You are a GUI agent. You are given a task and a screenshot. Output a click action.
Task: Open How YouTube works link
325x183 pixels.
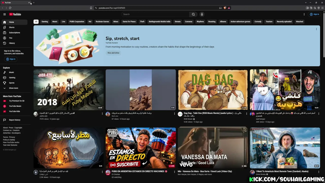tap(11, 143)
